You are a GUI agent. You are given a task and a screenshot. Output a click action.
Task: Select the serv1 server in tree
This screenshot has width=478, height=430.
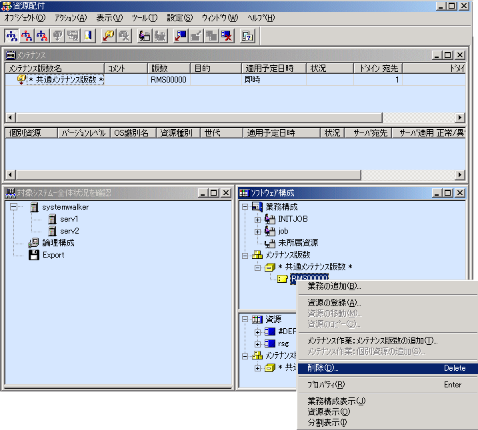pyautogui.click(x=69, y=219)
